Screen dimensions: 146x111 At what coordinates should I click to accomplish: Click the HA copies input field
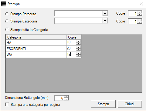(71, 42)
